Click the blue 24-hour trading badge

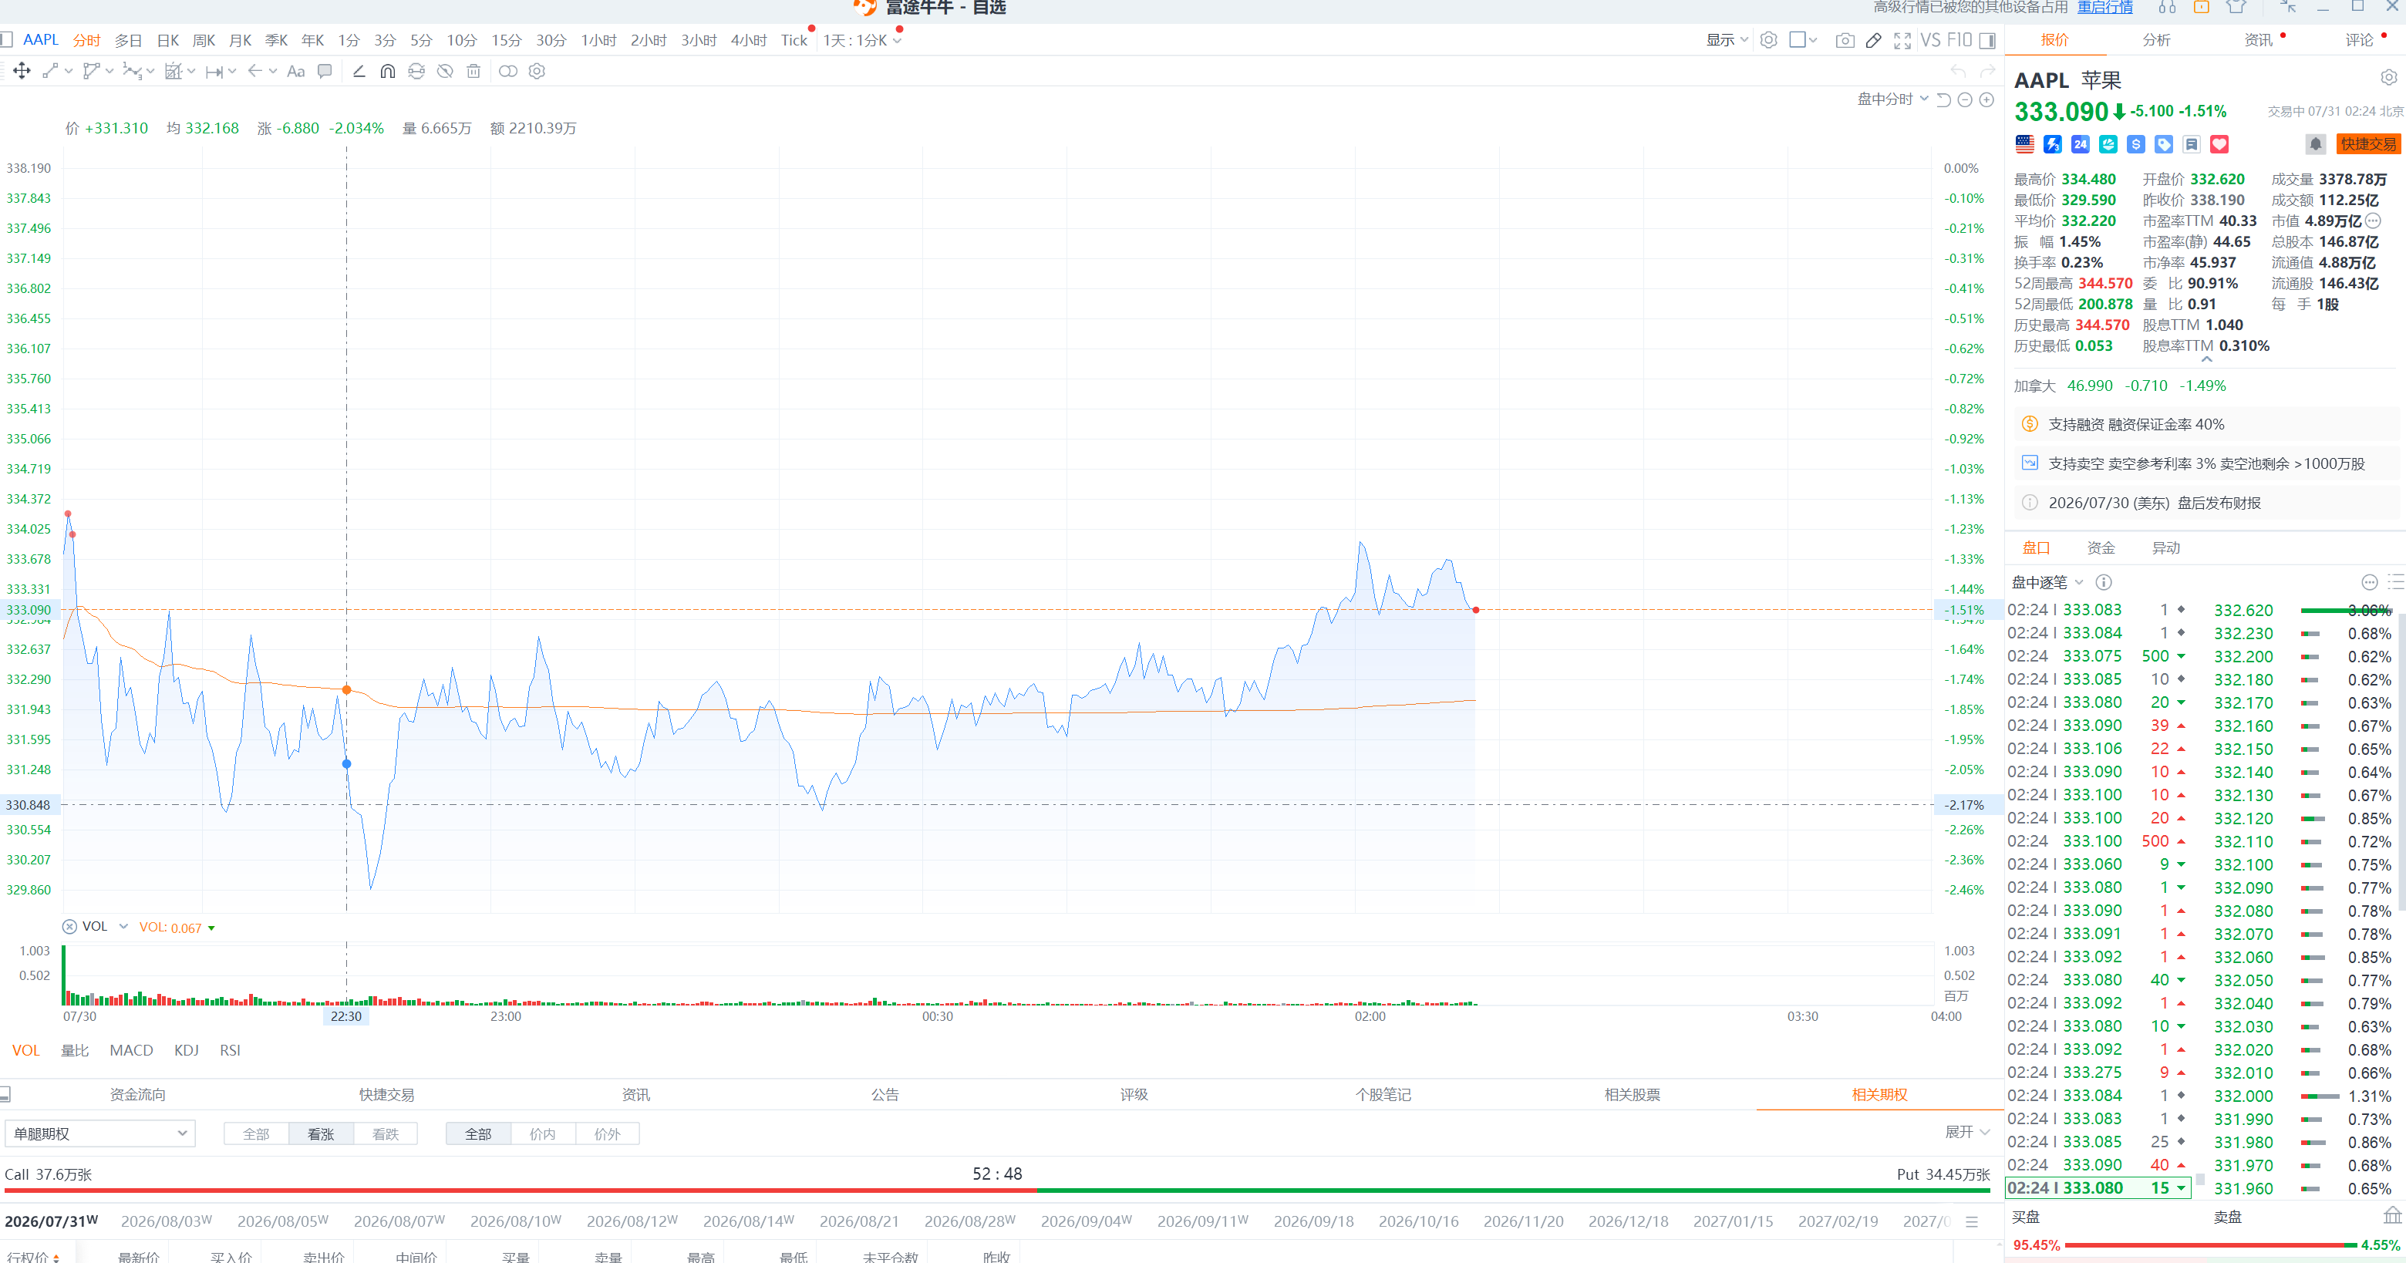[x=2080, y=144]
